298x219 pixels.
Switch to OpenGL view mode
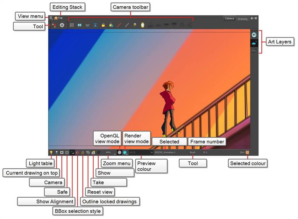pyautogui.click(x=119, y=152)
